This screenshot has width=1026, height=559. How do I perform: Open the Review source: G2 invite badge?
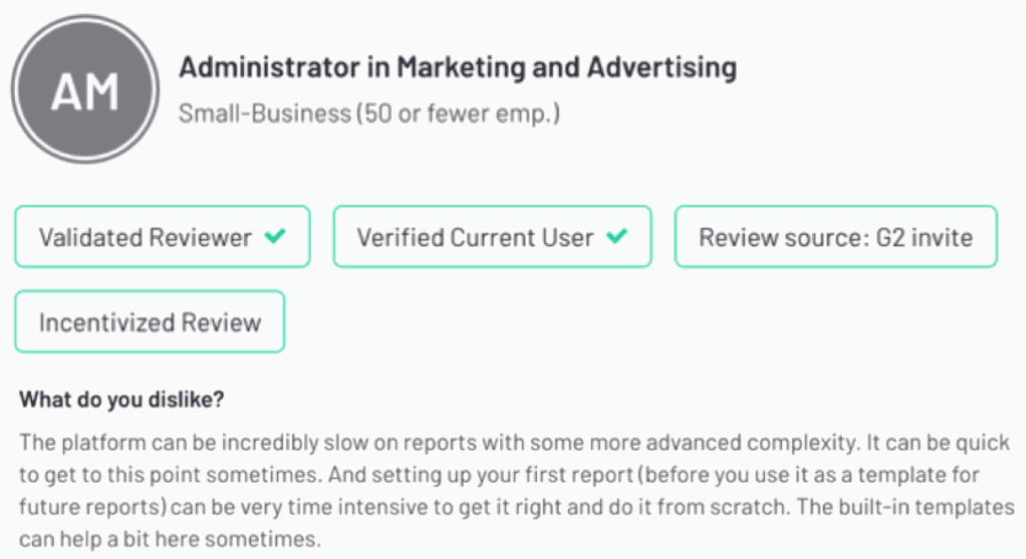835,237
